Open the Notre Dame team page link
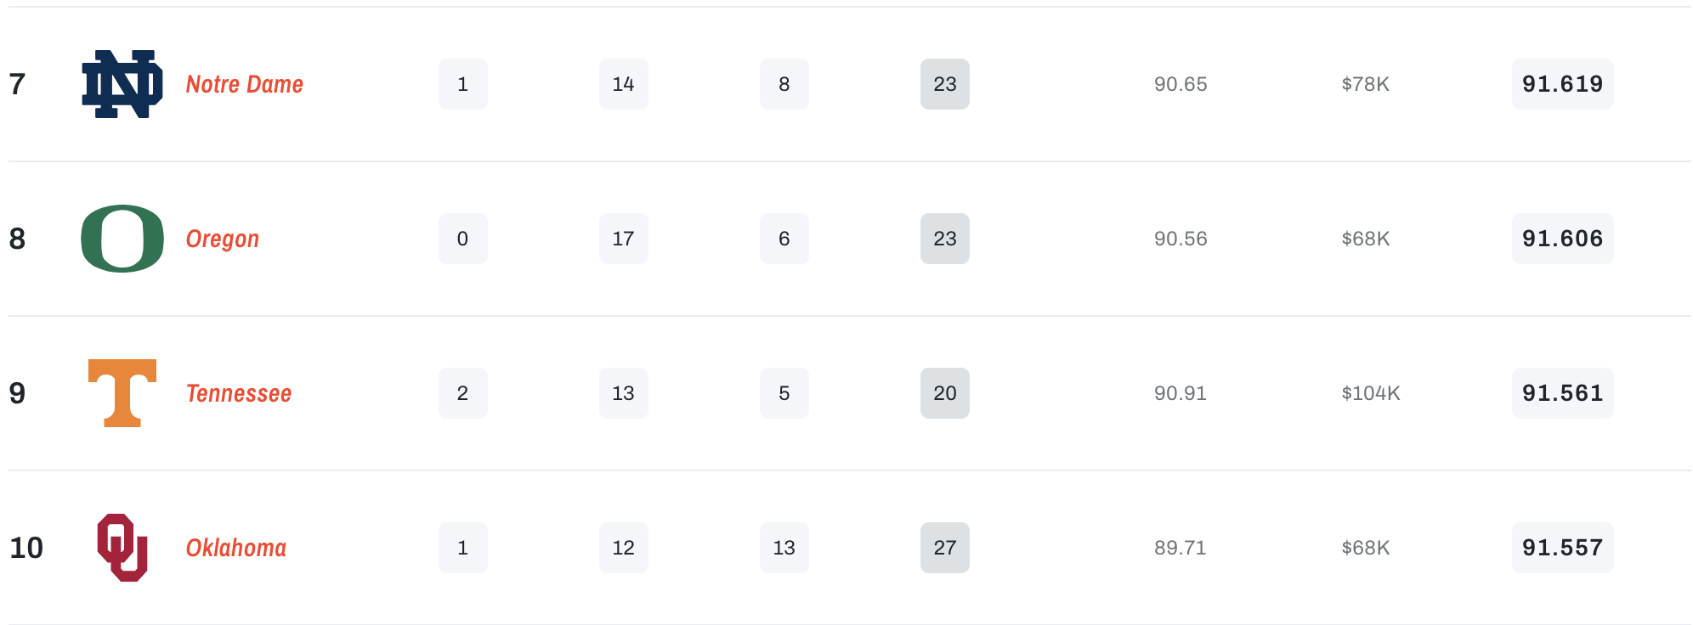 point(245,84)
